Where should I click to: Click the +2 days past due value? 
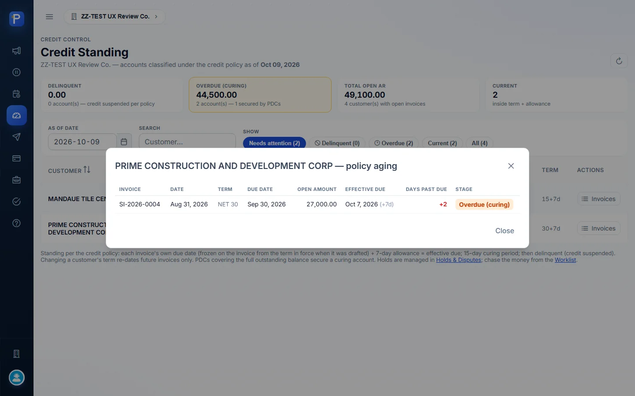443,204
